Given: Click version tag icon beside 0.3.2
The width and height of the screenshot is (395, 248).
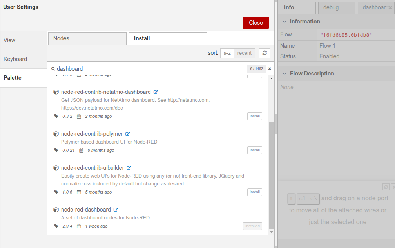Looking at the screenshot, I should [x=56, y=116].
